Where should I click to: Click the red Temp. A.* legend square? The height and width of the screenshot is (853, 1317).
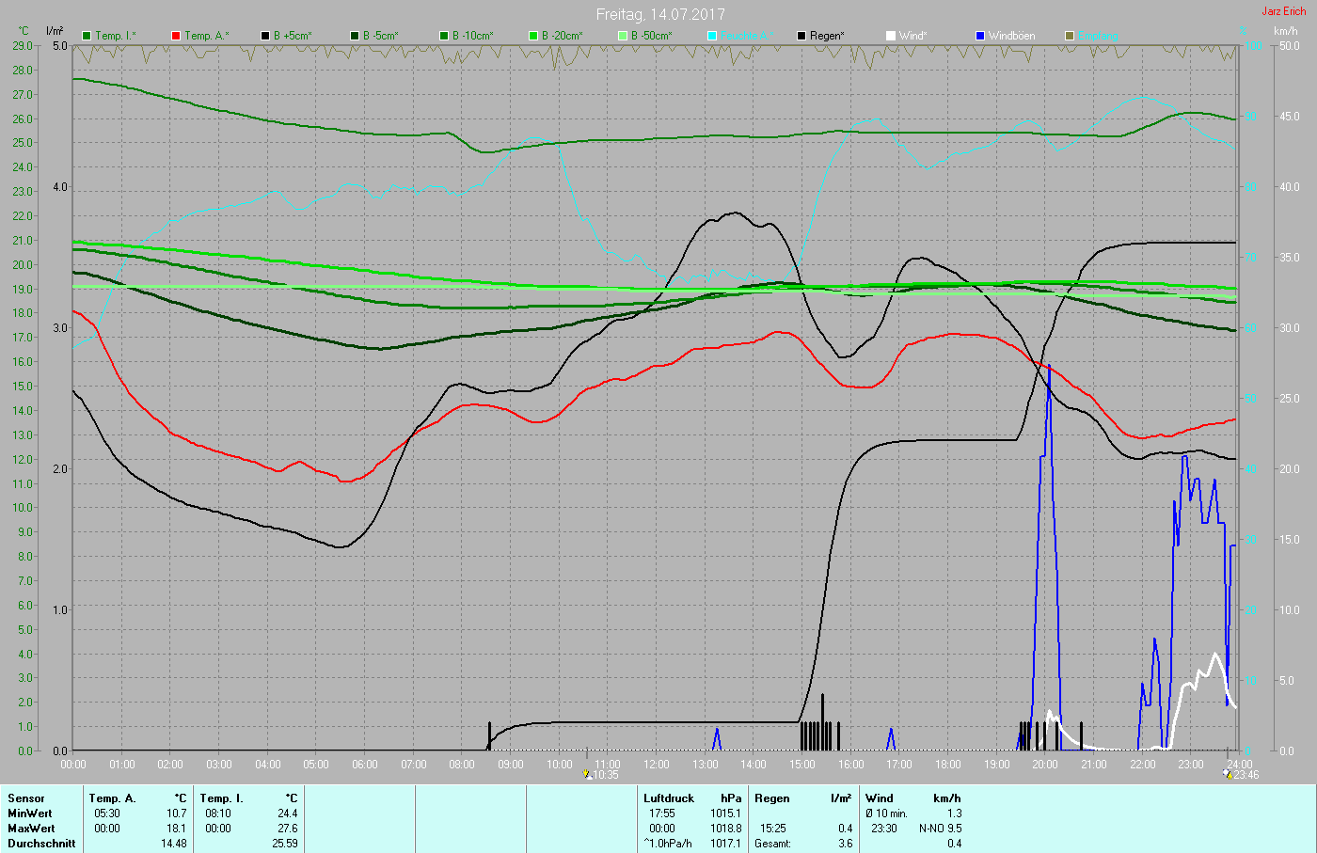coord(177,36)
